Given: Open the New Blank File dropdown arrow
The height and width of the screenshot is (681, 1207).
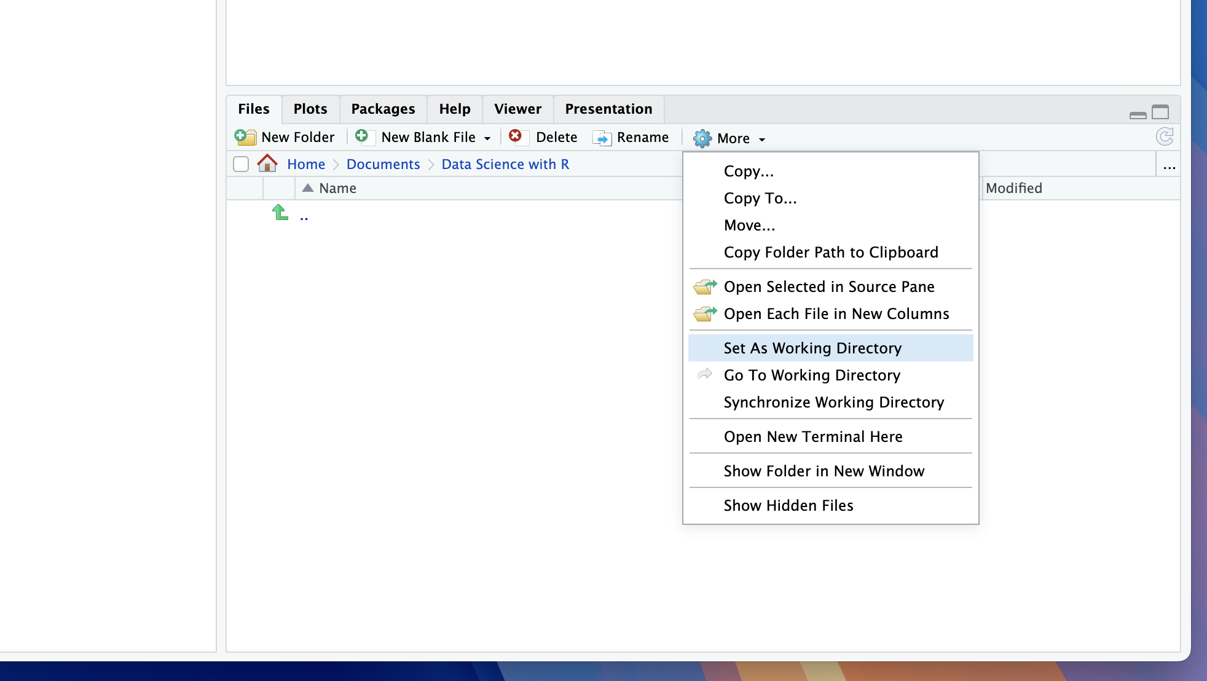Looking at the screenshot, I should coord(487,138).
